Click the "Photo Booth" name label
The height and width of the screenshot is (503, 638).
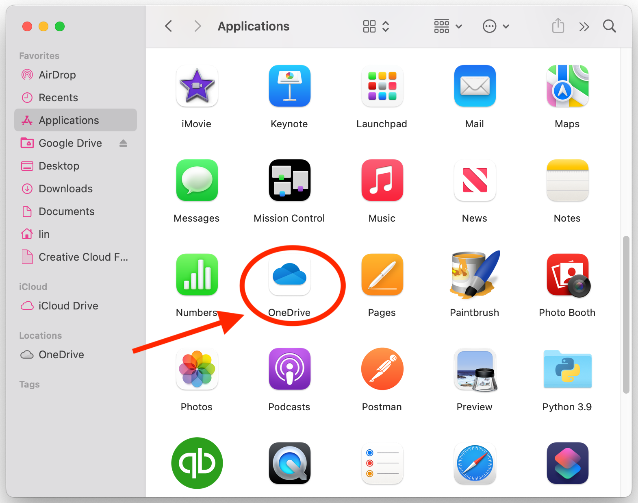pyautogui.click(x=567, y=313)
